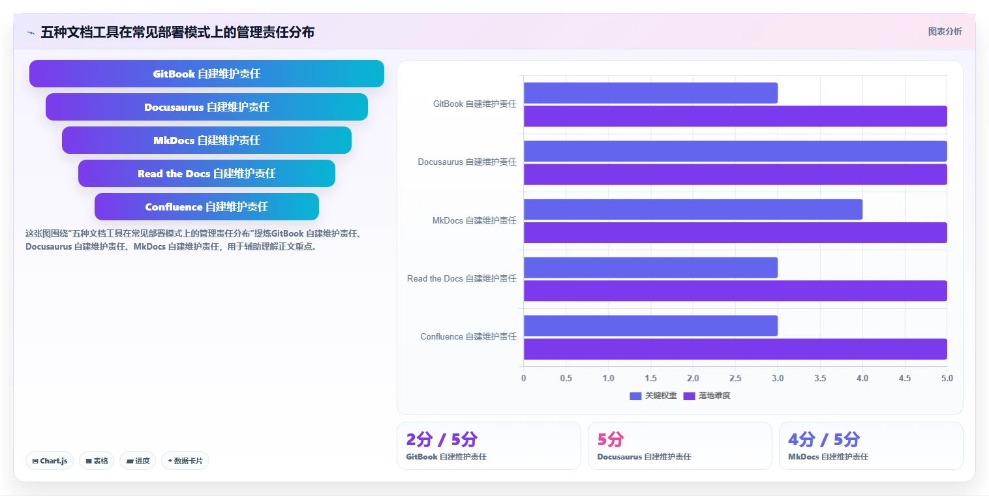Screen dimensions: 989x496
Task: Toggle the 关键权重 legend swatch
Action: 635,396
